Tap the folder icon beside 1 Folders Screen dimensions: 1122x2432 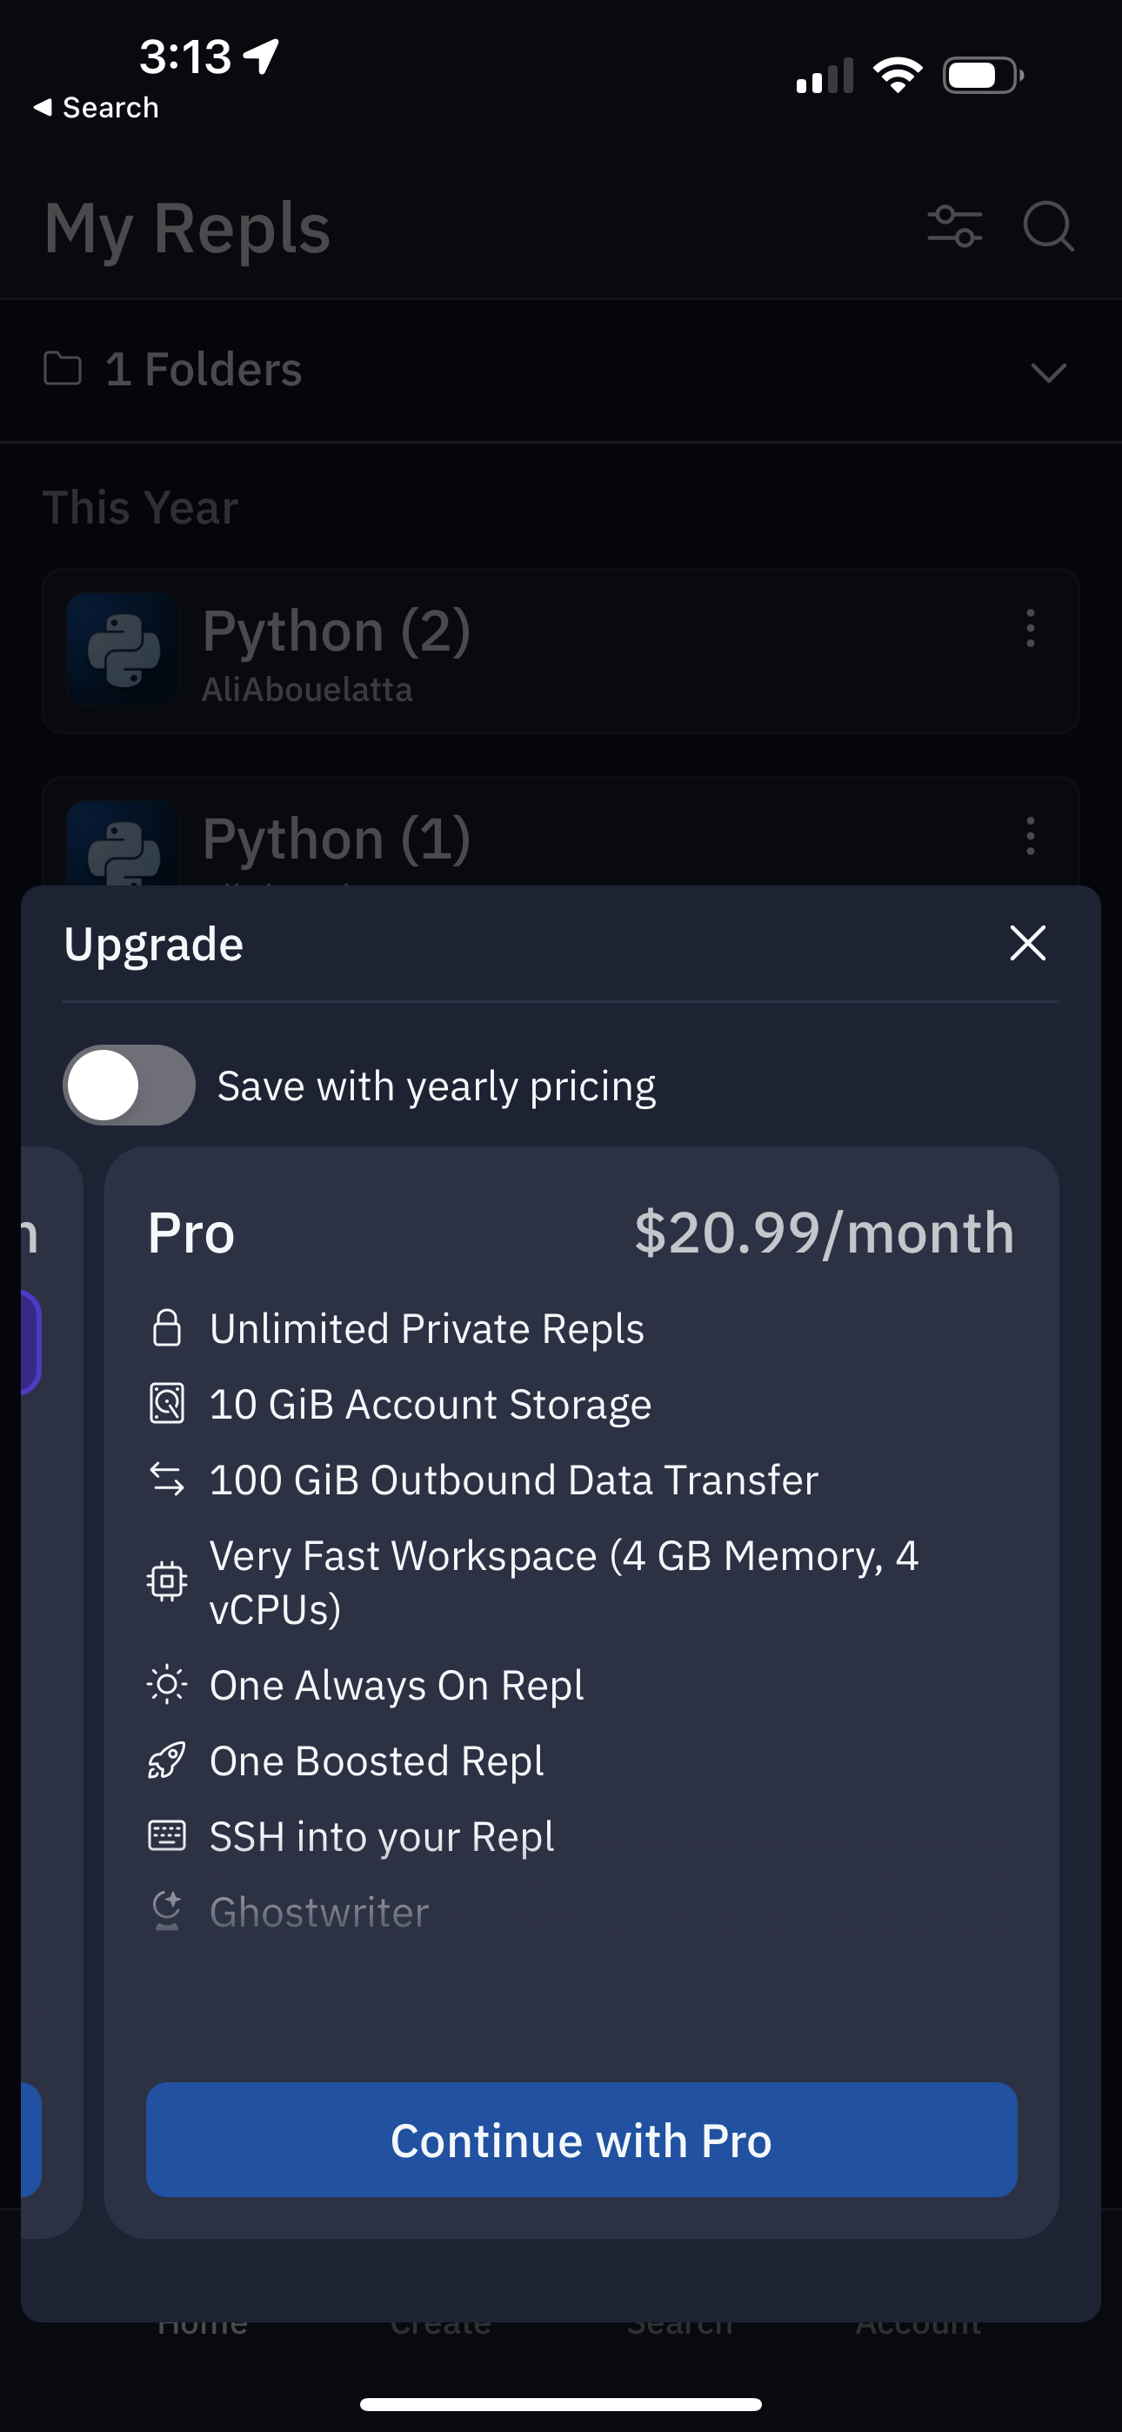[x=63, y=368]
